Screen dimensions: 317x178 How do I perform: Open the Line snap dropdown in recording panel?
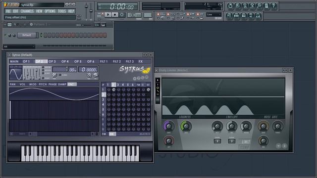pos(213,14)
